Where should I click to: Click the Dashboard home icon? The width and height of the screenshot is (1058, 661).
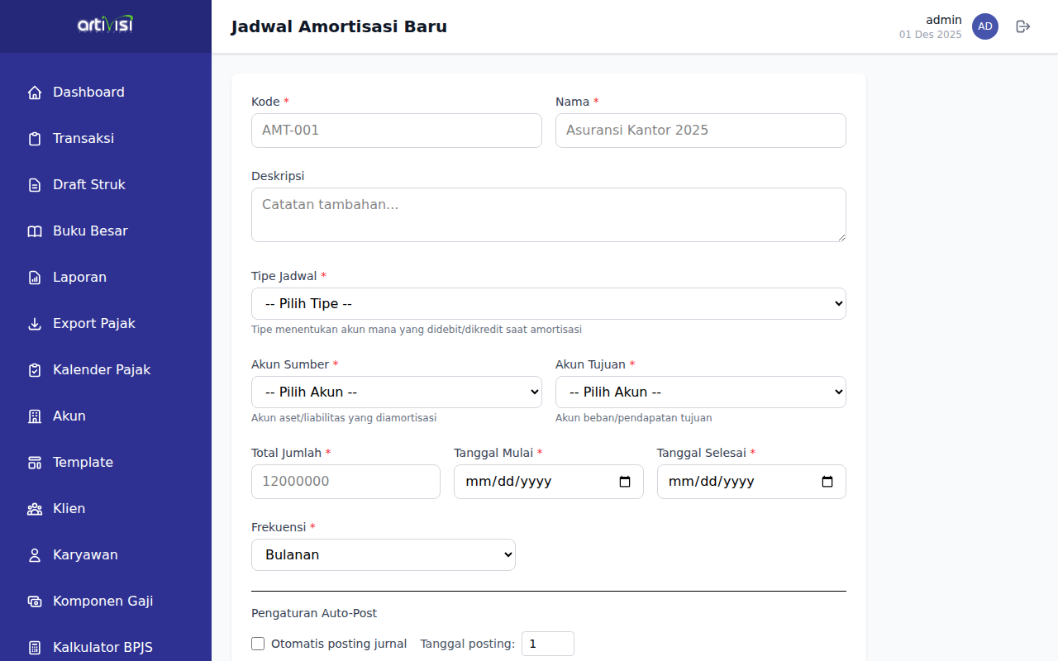tap(35, 93)
